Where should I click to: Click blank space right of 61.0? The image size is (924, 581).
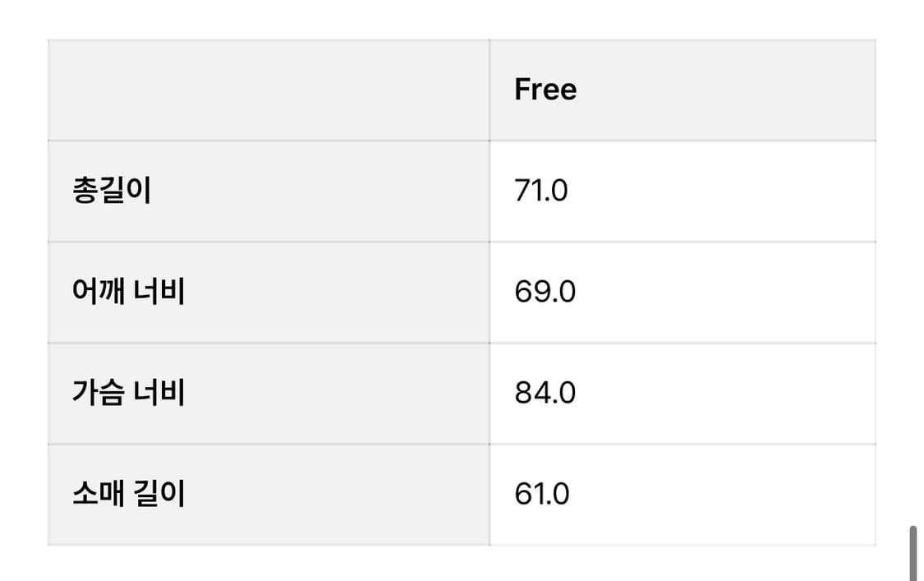723,494
